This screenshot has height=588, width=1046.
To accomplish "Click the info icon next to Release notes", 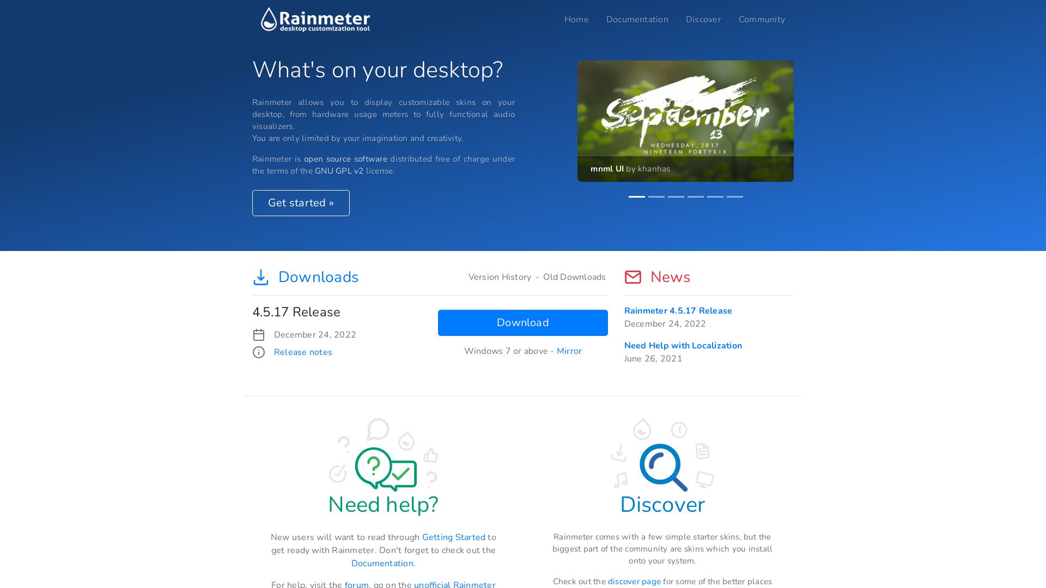I will (259, 352).
